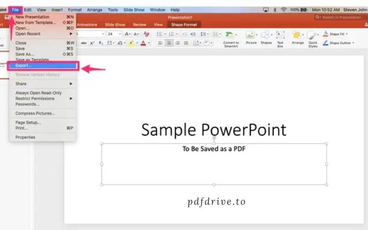Switch to the Shape Format tab
The width and height of the screenshot is (368, 230).
[184, 25]
